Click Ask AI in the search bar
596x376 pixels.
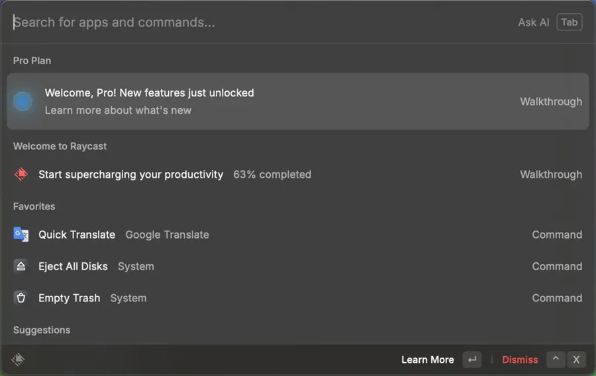[533, 22]
